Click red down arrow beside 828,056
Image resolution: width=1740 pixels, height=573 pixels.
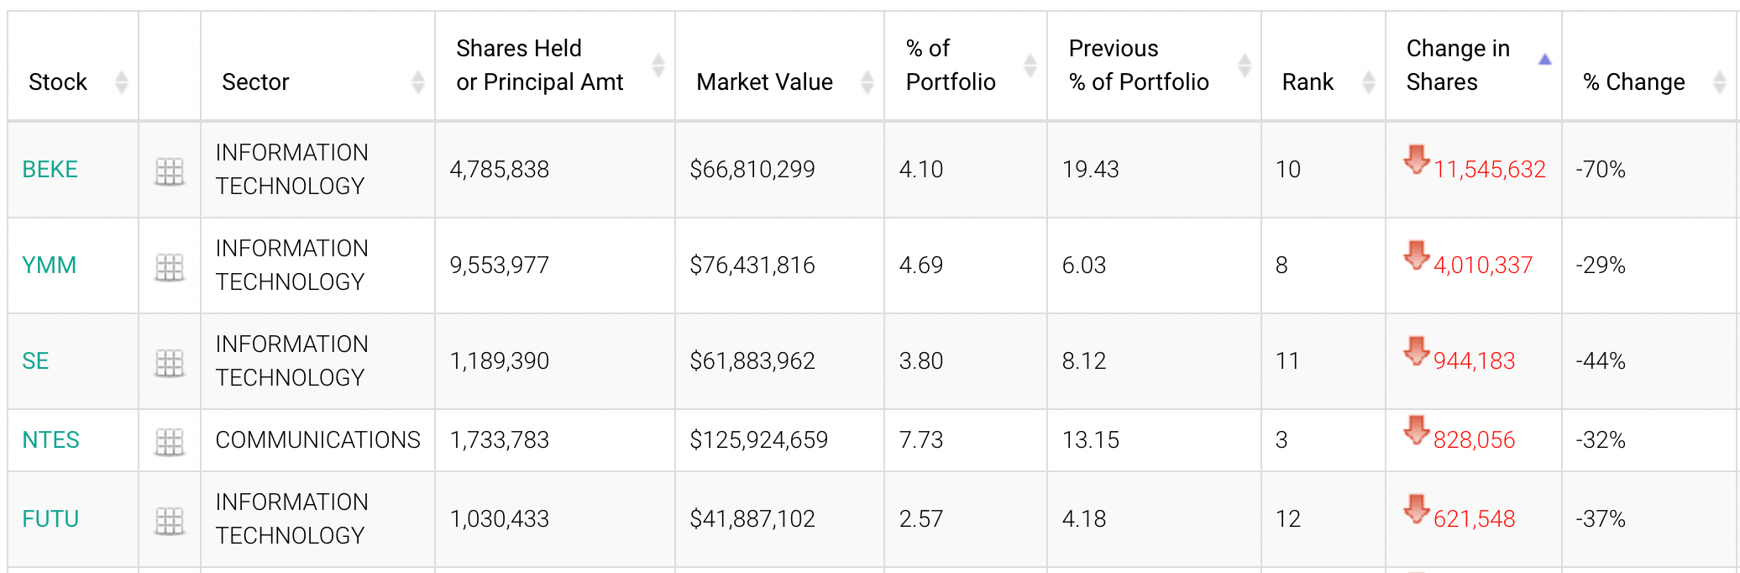pyautogui.click(x=1416, y=429)
